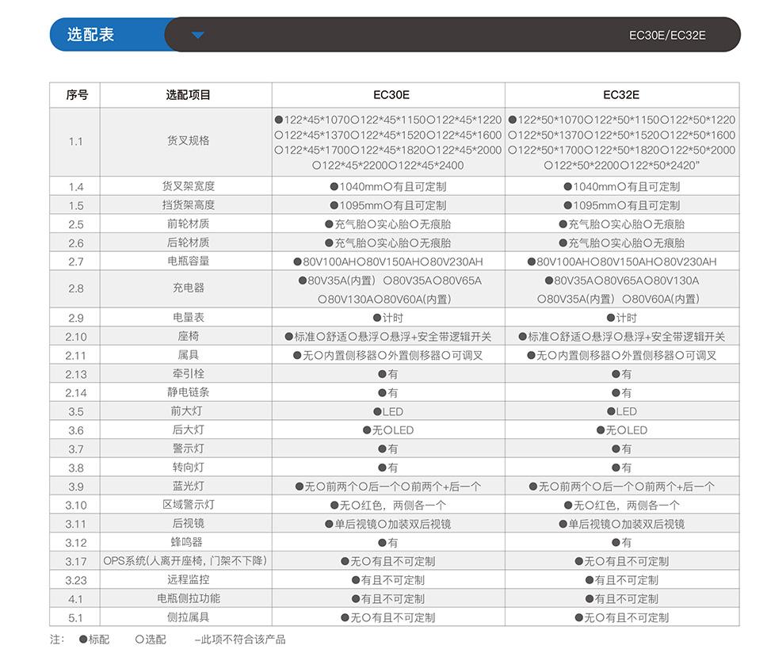Click the EC30E/EC32E title in the dark bar
767x672 pixels.
click(667, 35)
